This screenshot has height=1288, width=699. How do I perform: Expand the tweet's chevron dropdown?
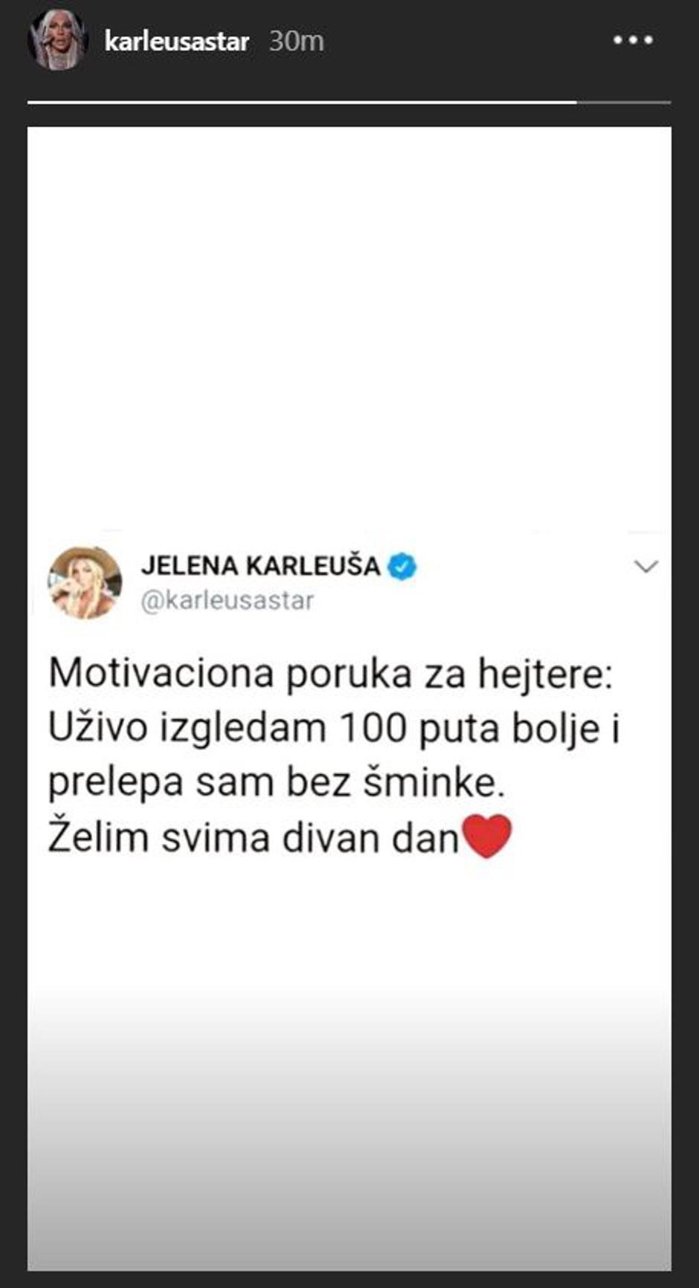(646, 567)
